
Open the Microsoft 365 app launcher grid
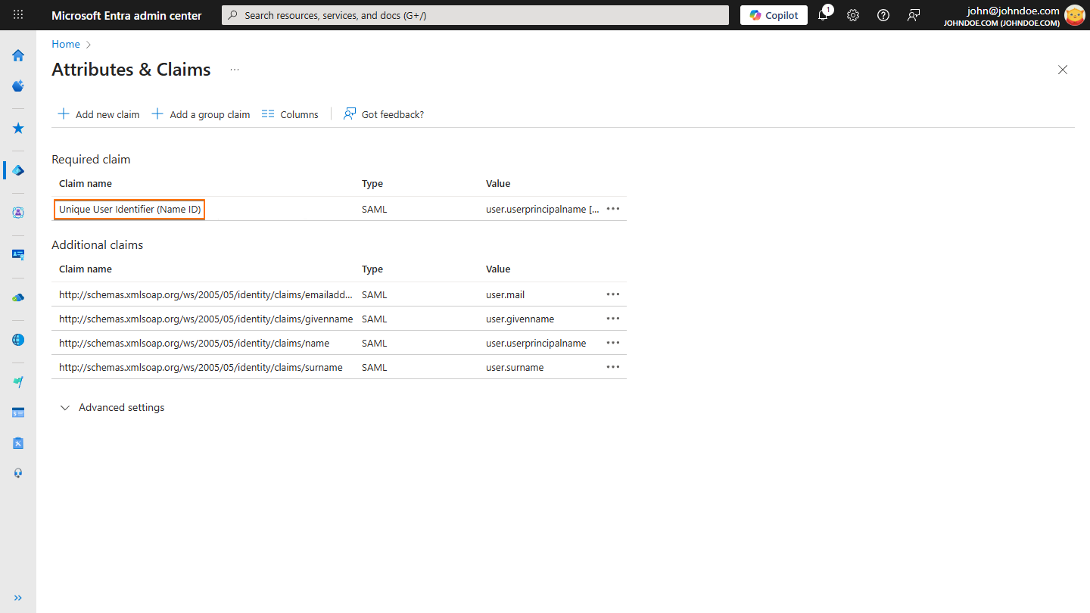(x=17, y=15)
